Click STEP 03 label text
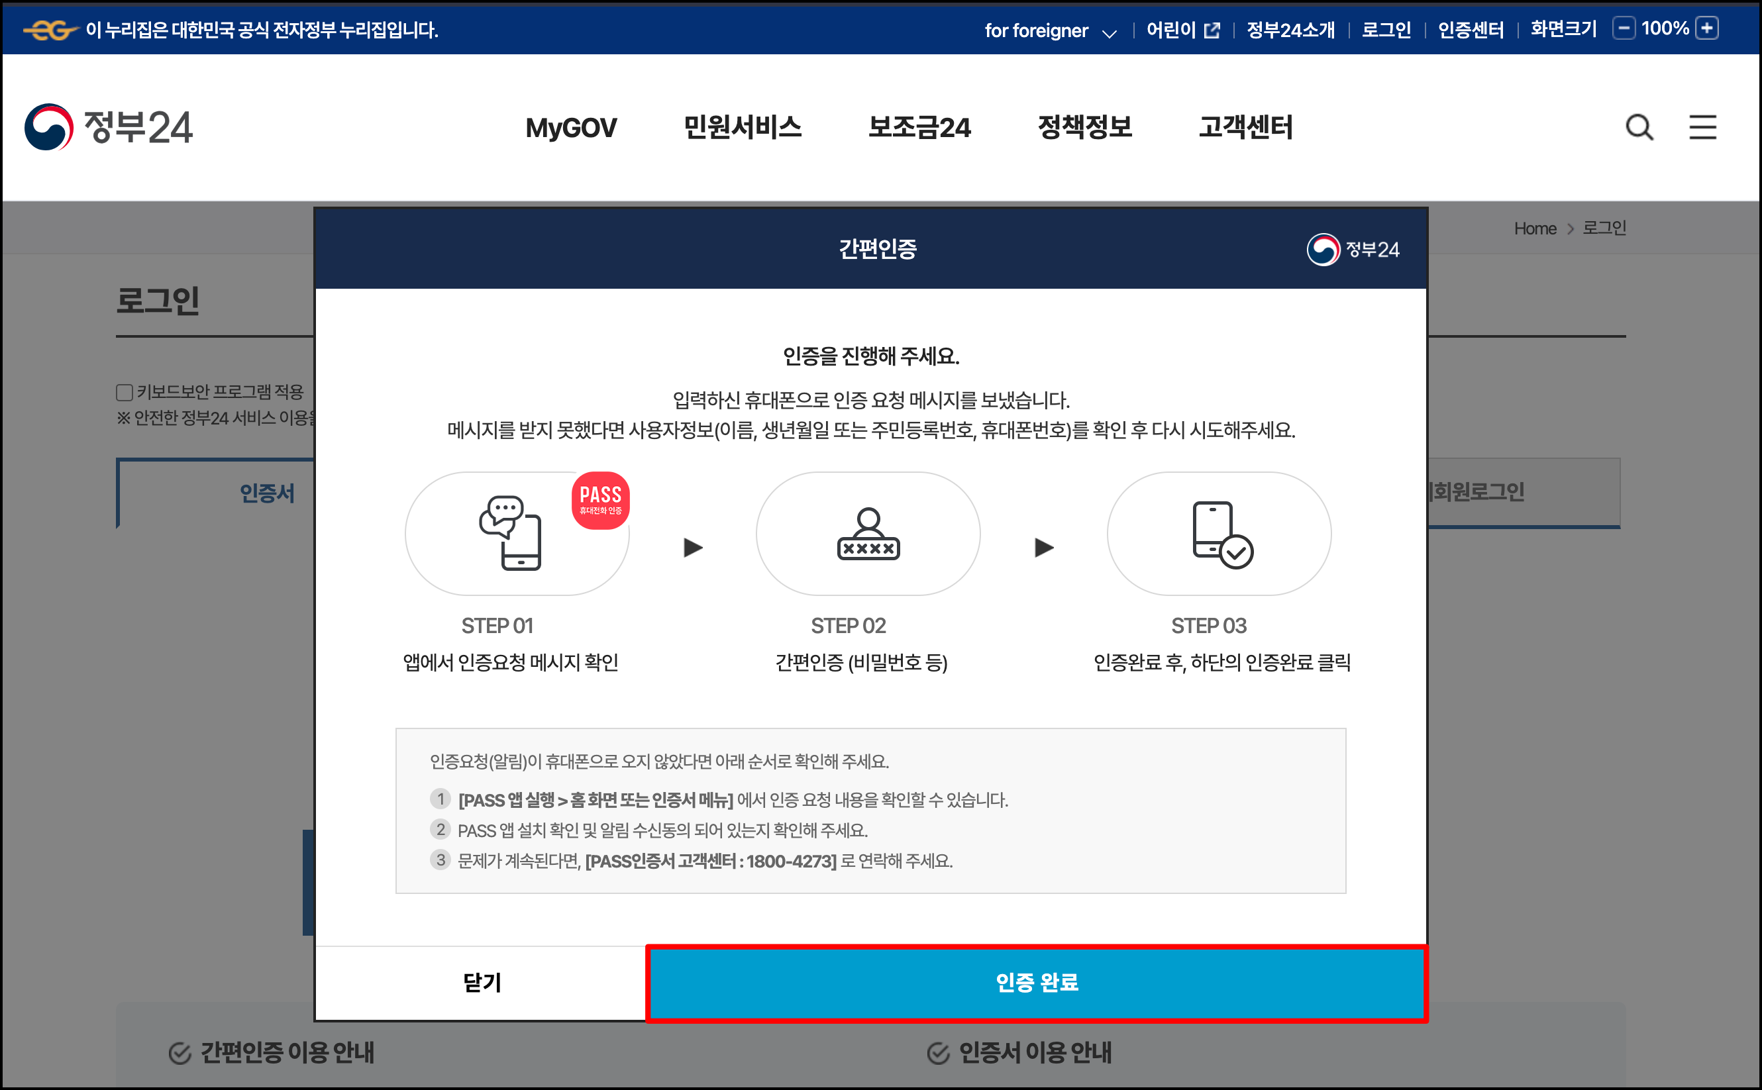 click(x=1208, y=626)
